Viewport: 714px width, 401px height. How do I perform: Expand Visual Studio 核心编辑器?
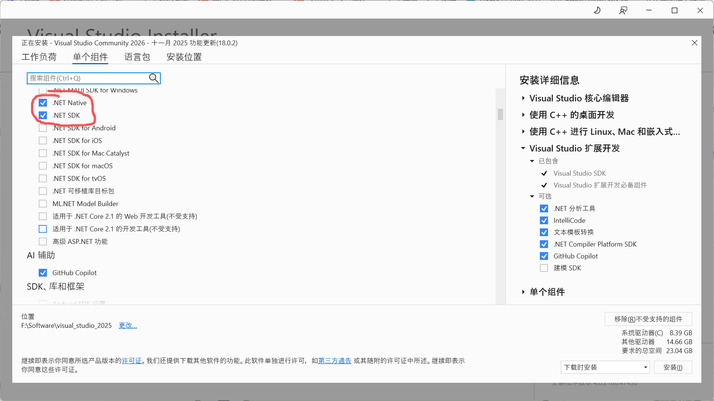(x=523, y=98)
